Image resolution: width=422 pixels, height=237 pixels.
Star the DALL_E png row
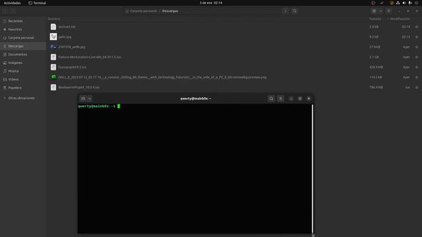[417, 77]
